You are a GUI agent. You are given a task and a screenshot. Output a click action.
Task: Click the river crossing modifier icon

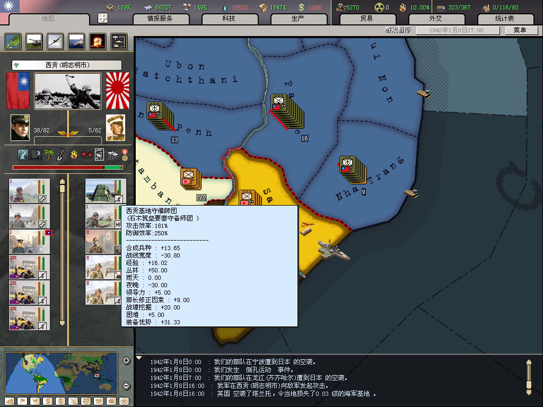point(23,154)
